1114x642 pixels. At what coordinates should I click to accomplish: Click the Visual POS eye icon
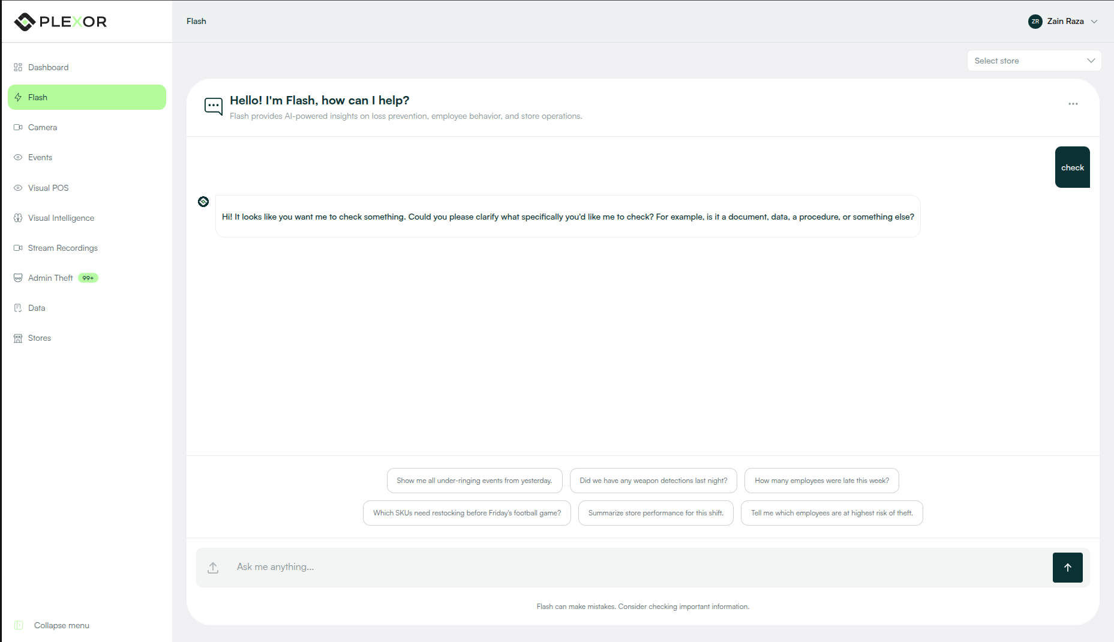[18, 188]
